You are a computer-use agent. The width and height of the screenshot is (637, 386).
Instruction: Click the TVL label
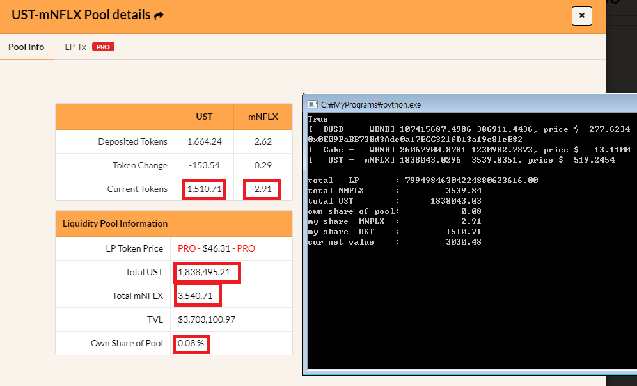155,319
